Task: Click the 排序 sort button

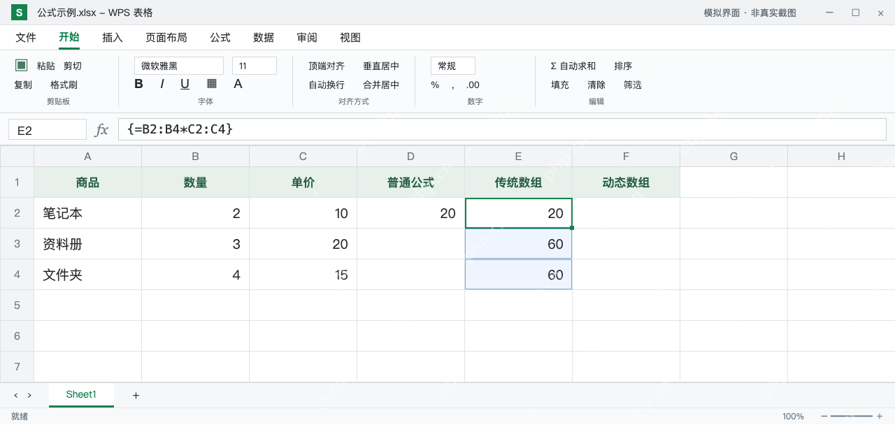Action: (623, 66)
